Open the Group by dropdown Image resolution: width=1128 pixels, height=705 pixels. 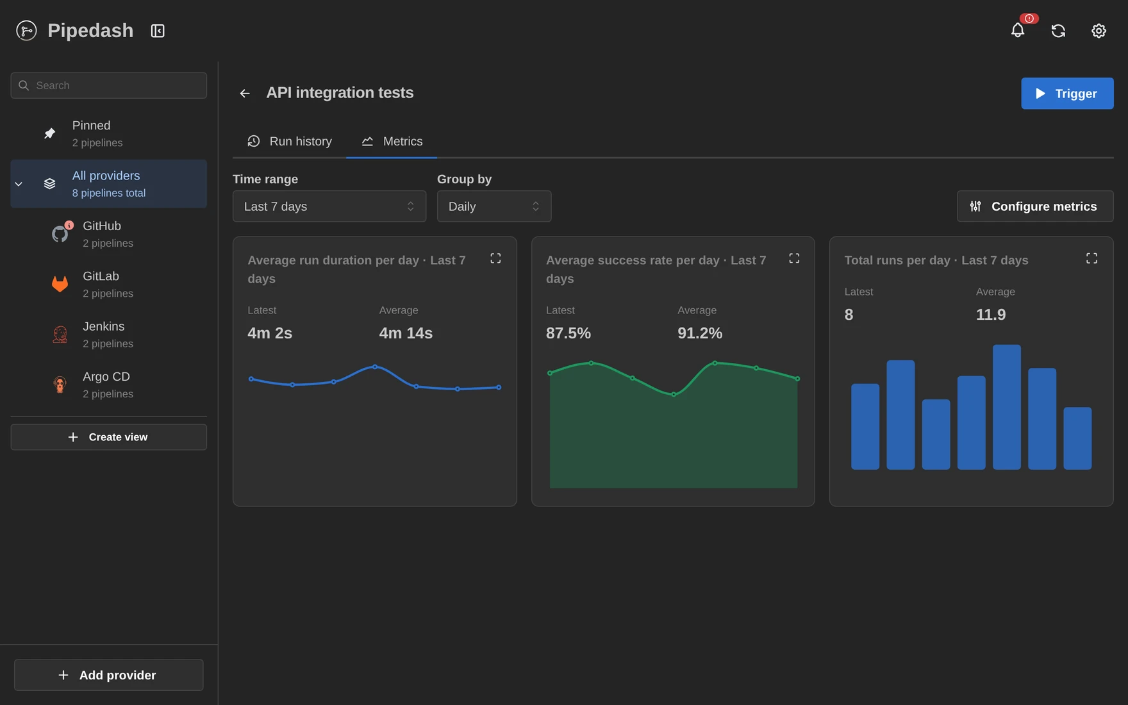click(x=494, y=206)
